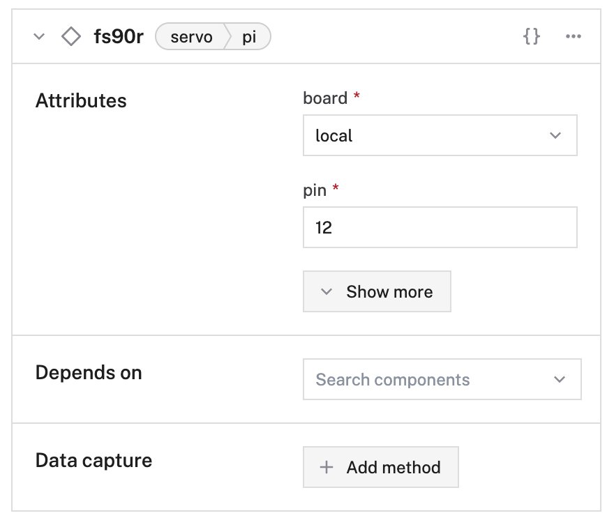Click the pin field label
614x527 pixels.
point(314,189)
